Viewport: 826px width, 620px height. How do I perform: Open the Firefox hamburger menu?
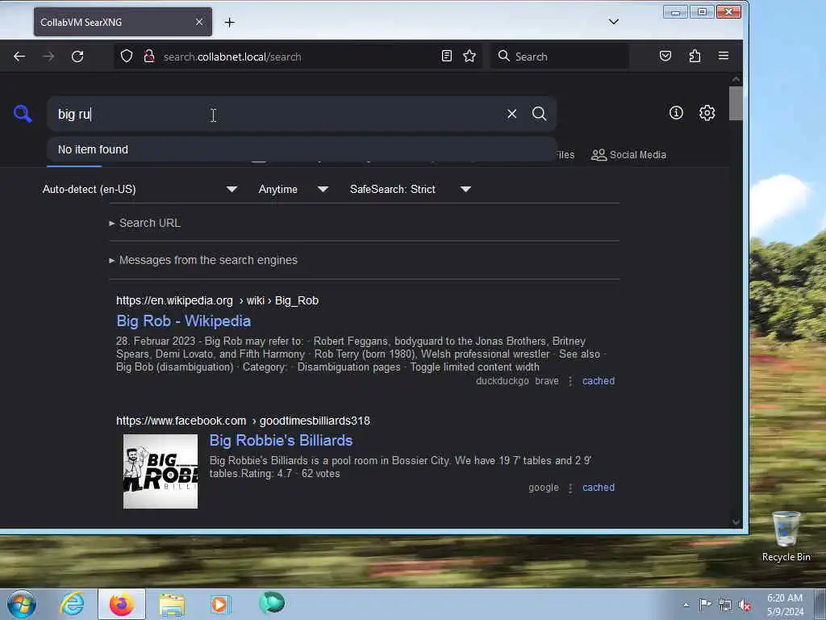point(724,56)
